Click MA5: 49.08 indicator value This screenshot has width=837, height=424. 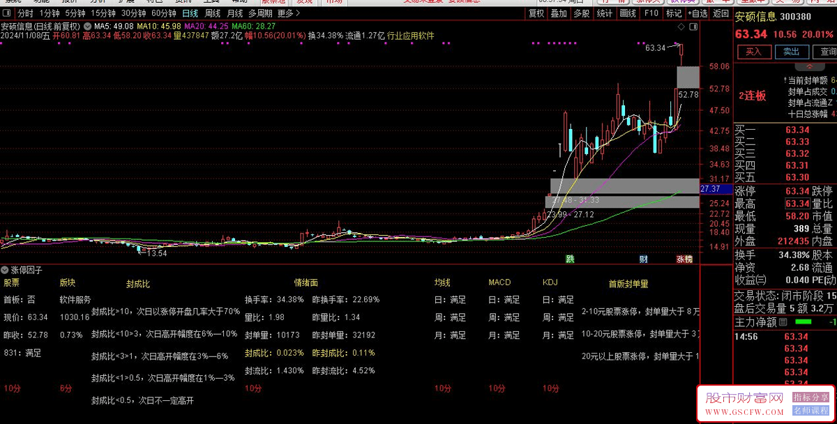[x=113, y=26]
